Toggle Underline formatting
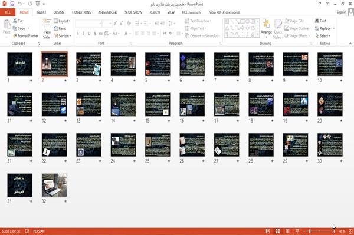The image size is (354, 235). (89, 34)
